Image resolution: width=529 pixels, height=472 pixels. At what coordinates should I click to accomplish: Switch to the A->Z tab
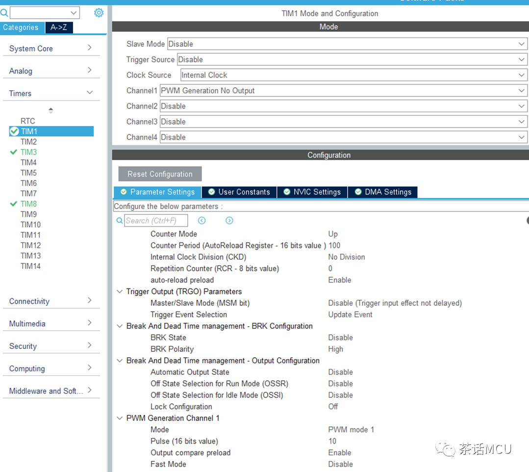59,27
